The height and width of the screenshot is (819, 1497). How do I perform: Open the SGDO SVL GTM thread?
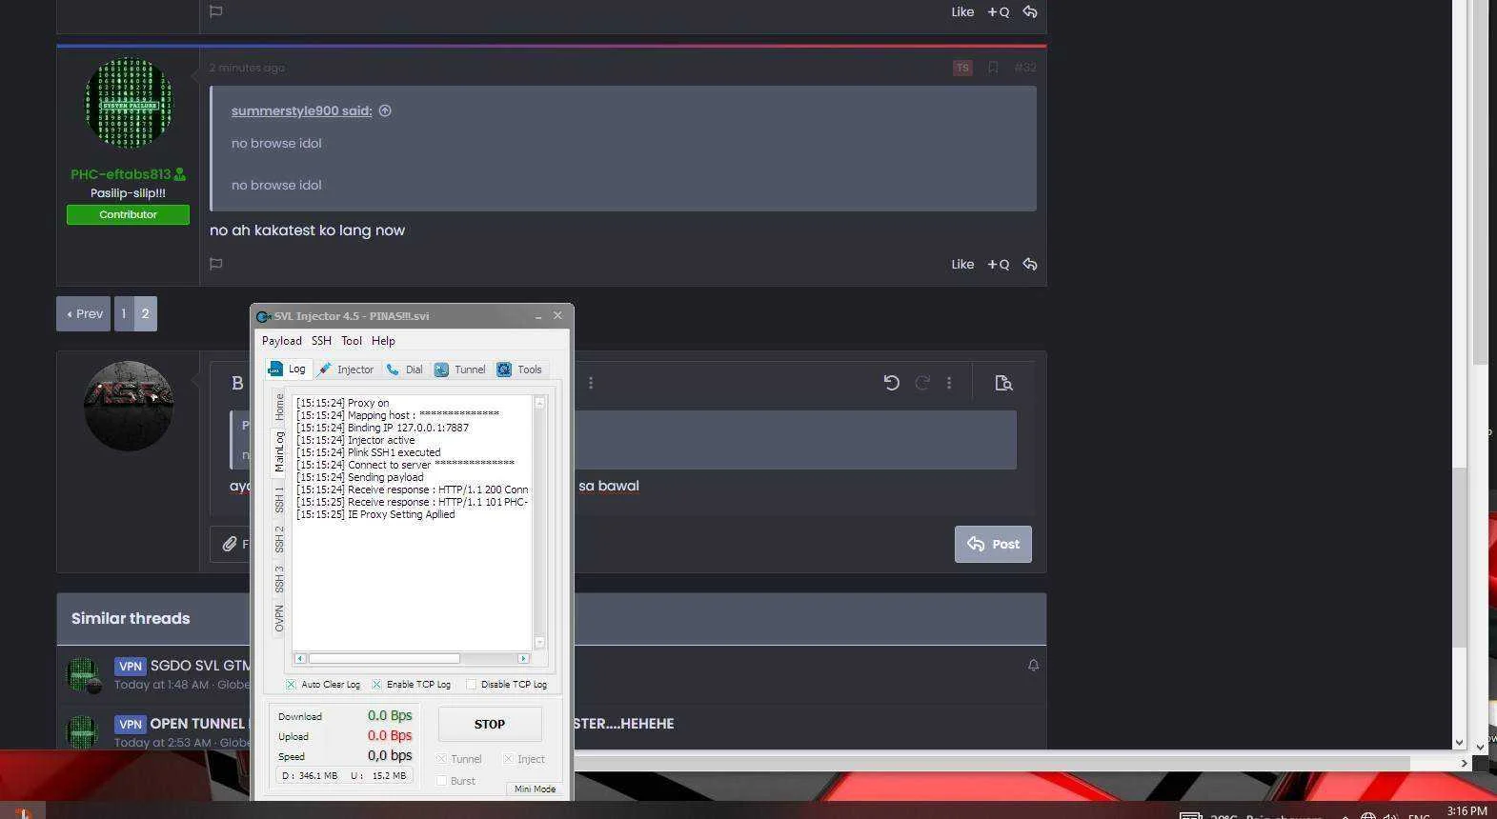click(x=200, y=666)
